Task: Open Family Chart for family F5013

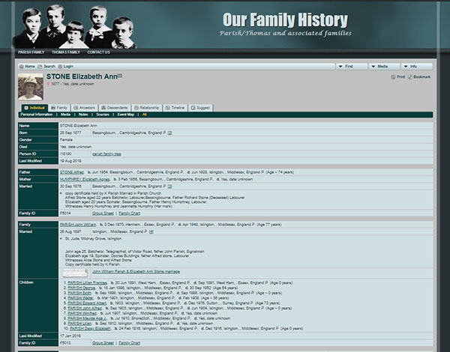Action: (130, 343)
